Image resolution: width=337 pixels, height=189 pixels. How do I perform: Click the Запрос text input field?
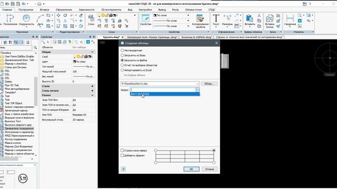pos(163,90)
